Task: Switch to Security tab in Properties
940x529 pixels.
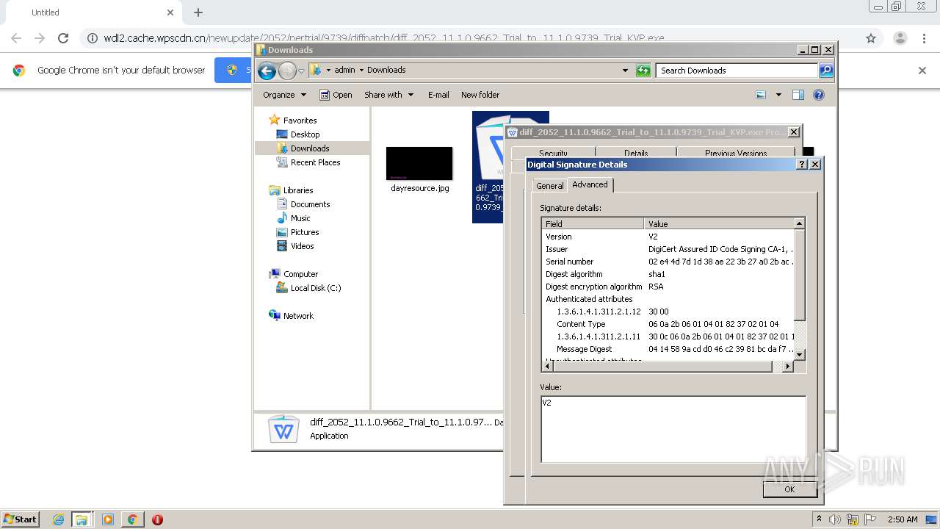Action: [x=553, y=153]
